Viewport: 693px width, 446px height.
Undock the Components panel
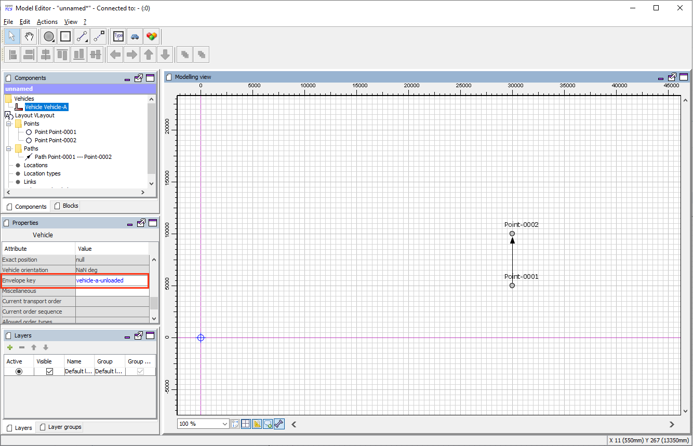(x=139, y=78)
